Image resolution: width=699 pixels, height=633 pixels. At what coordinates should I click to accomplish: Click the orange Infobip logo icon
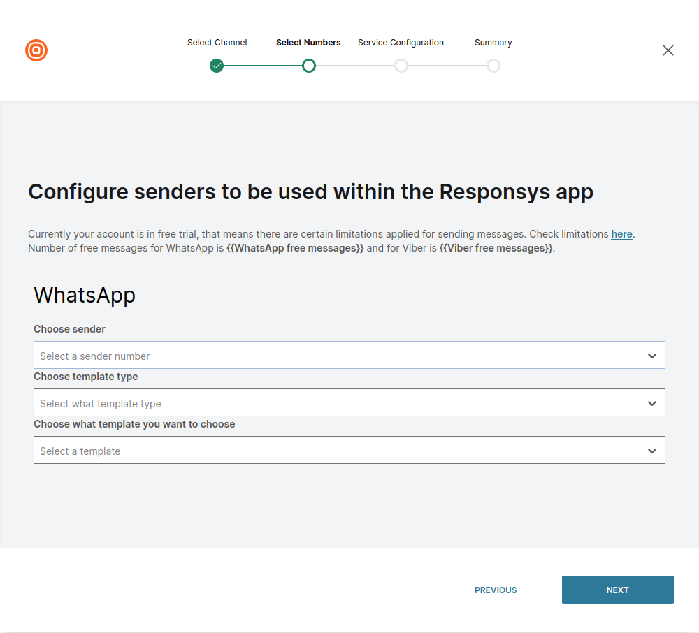click(36, 50)
